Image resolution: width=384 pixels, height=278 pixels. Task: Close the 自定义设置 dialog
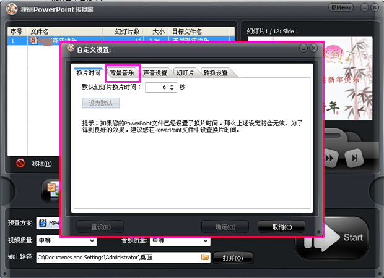[x=313, y=48]
